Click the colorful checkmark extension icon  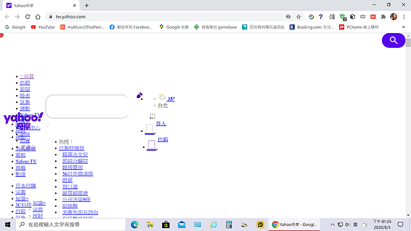click(x=311, y=17)
